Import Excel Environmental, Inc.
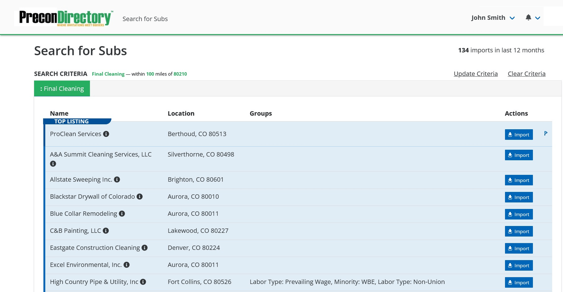 pos(519,265)
